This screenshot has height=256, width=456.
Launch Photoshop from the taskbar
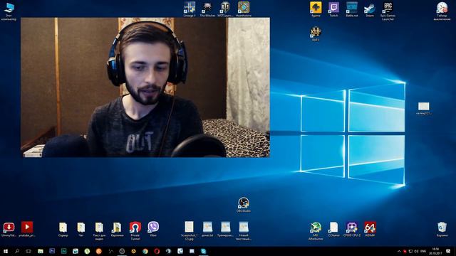coord(52,251)
